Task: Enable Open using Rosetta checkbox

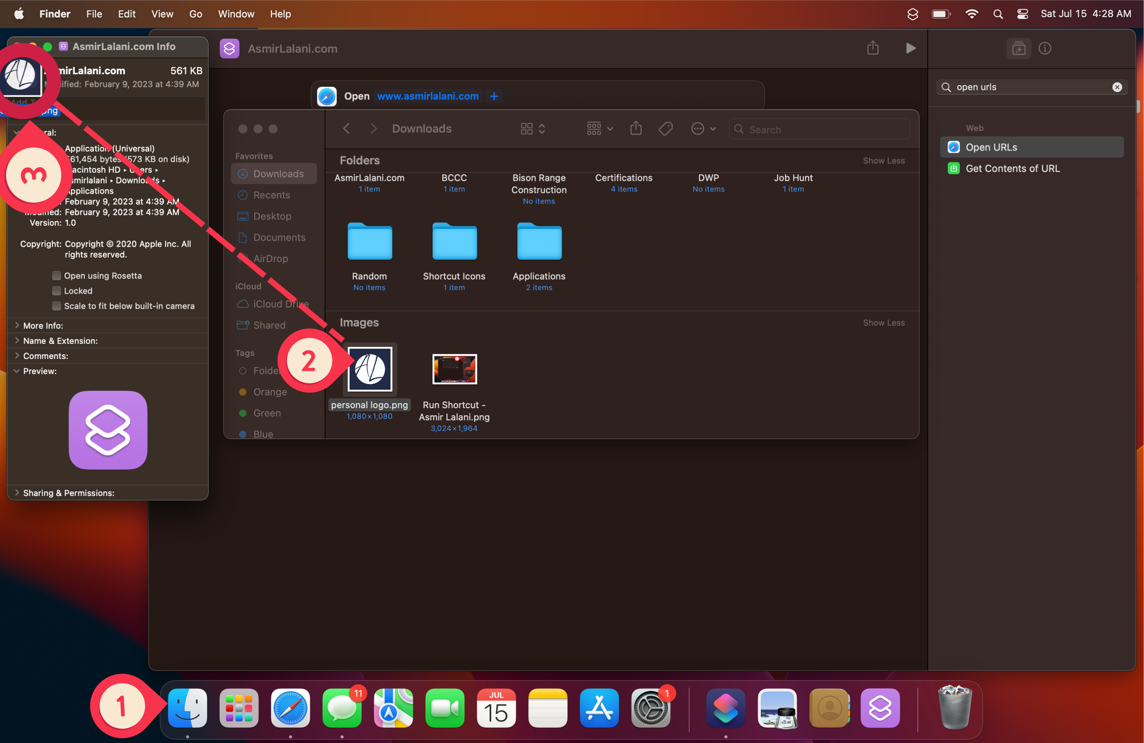Action: click(x=57, y=275)
